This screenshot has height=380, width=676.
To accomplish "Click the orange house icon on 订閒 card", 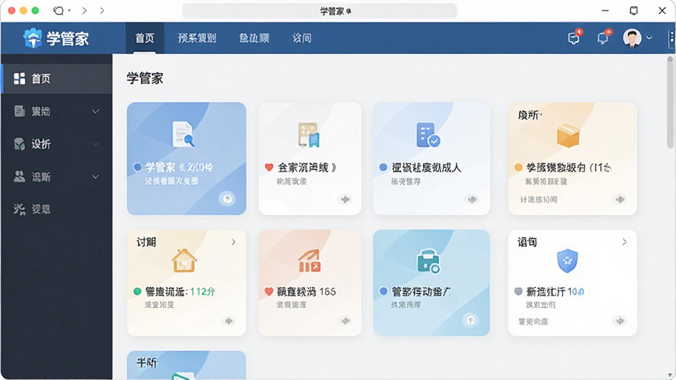I will [x=184, y=260].
